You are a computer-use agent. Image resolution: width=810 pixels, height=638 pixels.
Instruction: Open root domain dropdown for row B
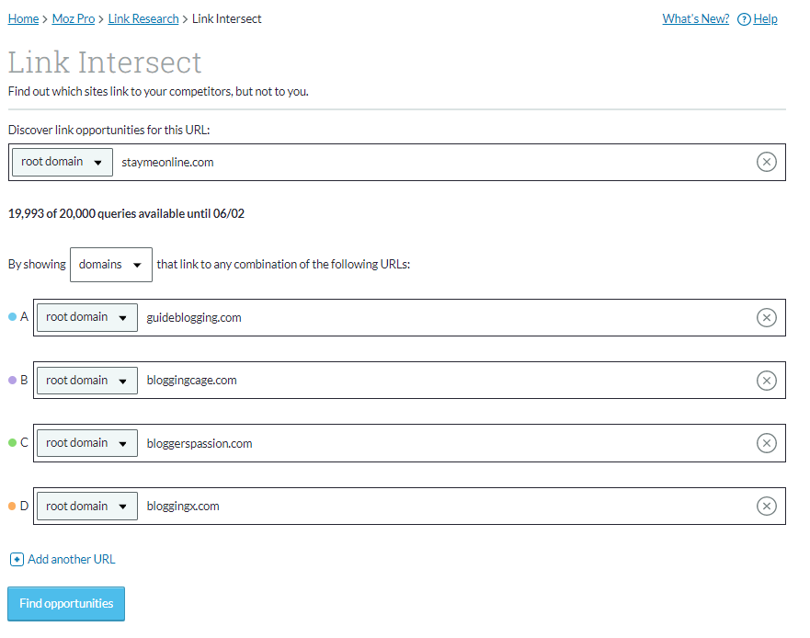[x=87, y=381]
